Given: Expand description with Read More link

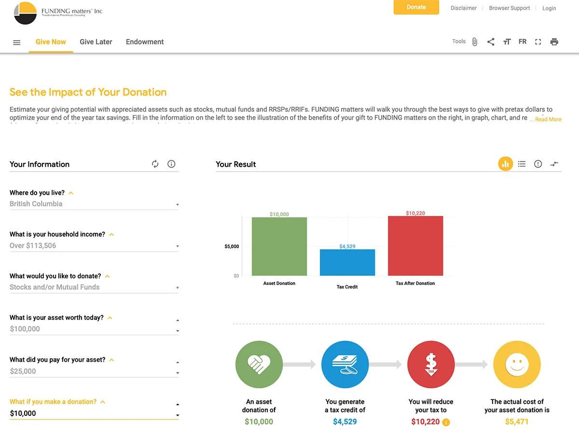Looking at the screenshot, I should click(x=546, y=119).
